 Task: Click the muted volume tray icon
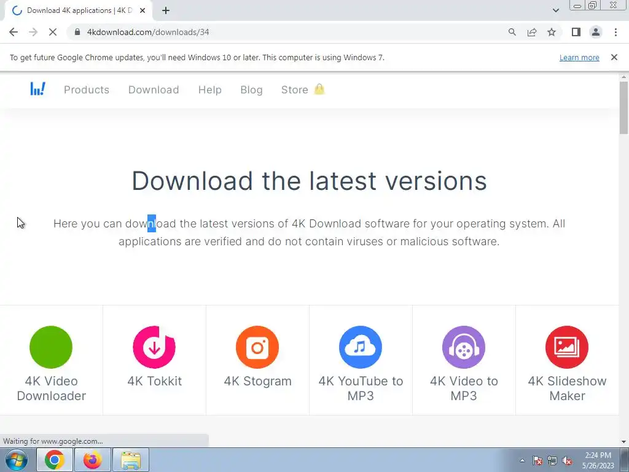click(x=567, y=460)
